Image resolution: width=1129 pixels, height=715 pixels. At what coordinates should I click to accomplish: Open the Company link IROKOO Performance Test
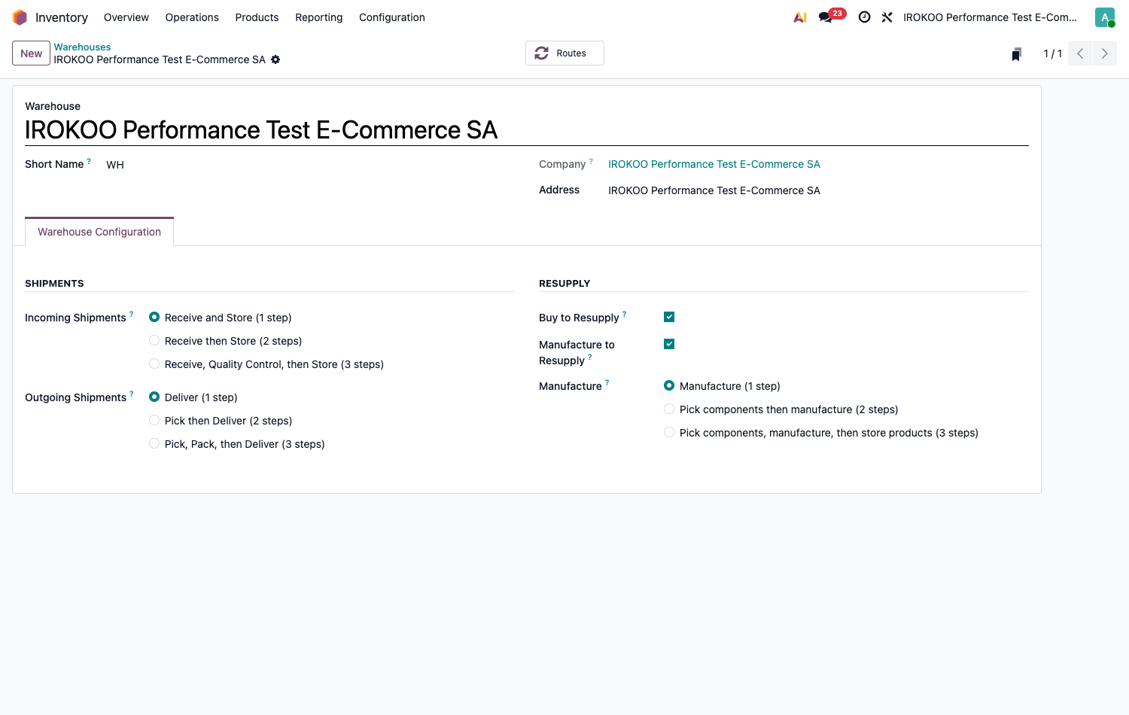714,164
